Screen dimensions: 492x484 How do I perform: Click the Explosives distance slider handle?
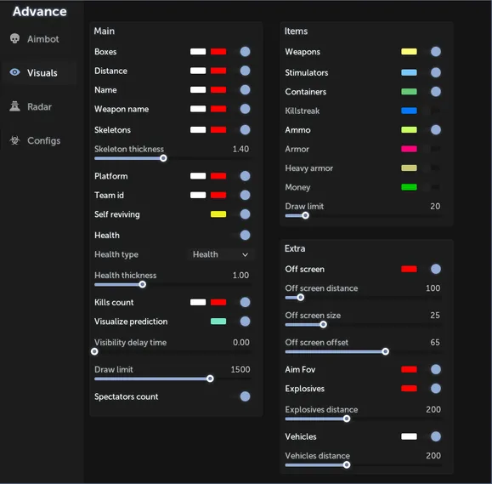347,419
